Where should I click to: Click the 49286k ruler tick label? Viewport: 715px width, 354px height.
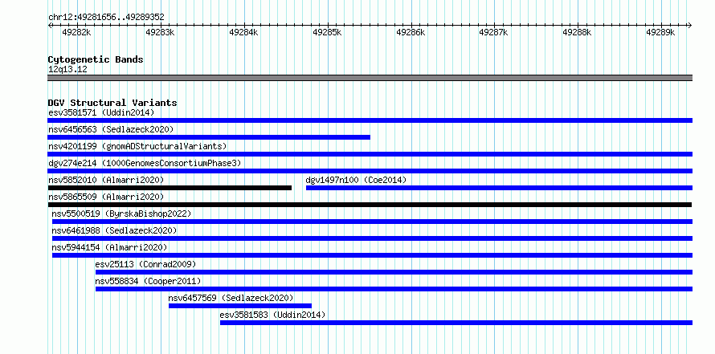coord(411,32)
